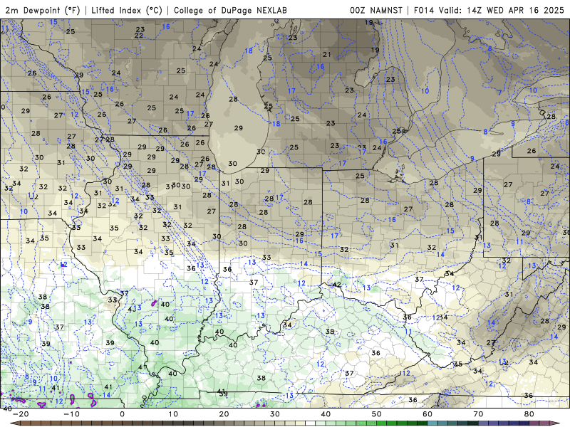Screen dimensions: 570x427
Task: Click the dewpoint value 21 in Michigan
Action: pyautogui.click(x=327, y=55)
